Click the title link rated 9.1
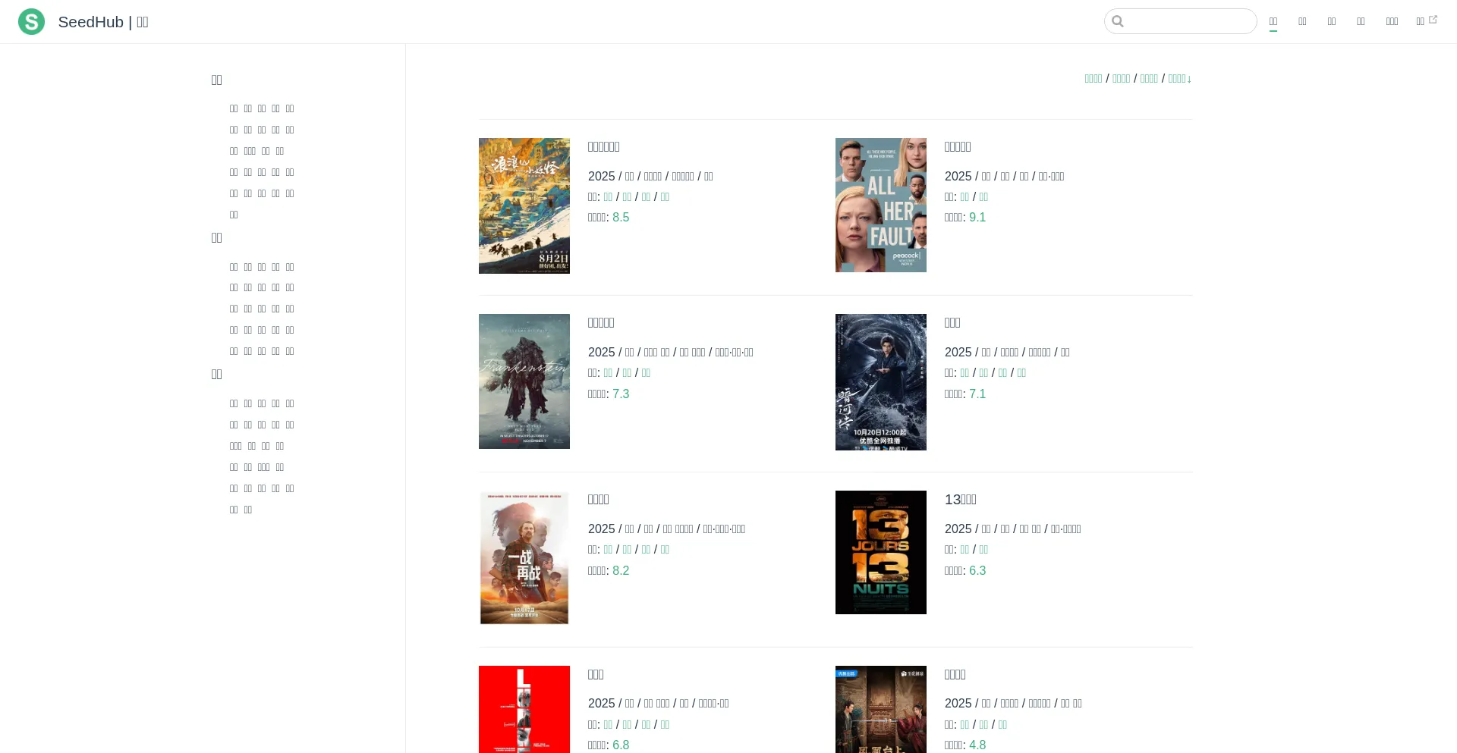This screenshot has height=753, width=1457. click(957, 146)
